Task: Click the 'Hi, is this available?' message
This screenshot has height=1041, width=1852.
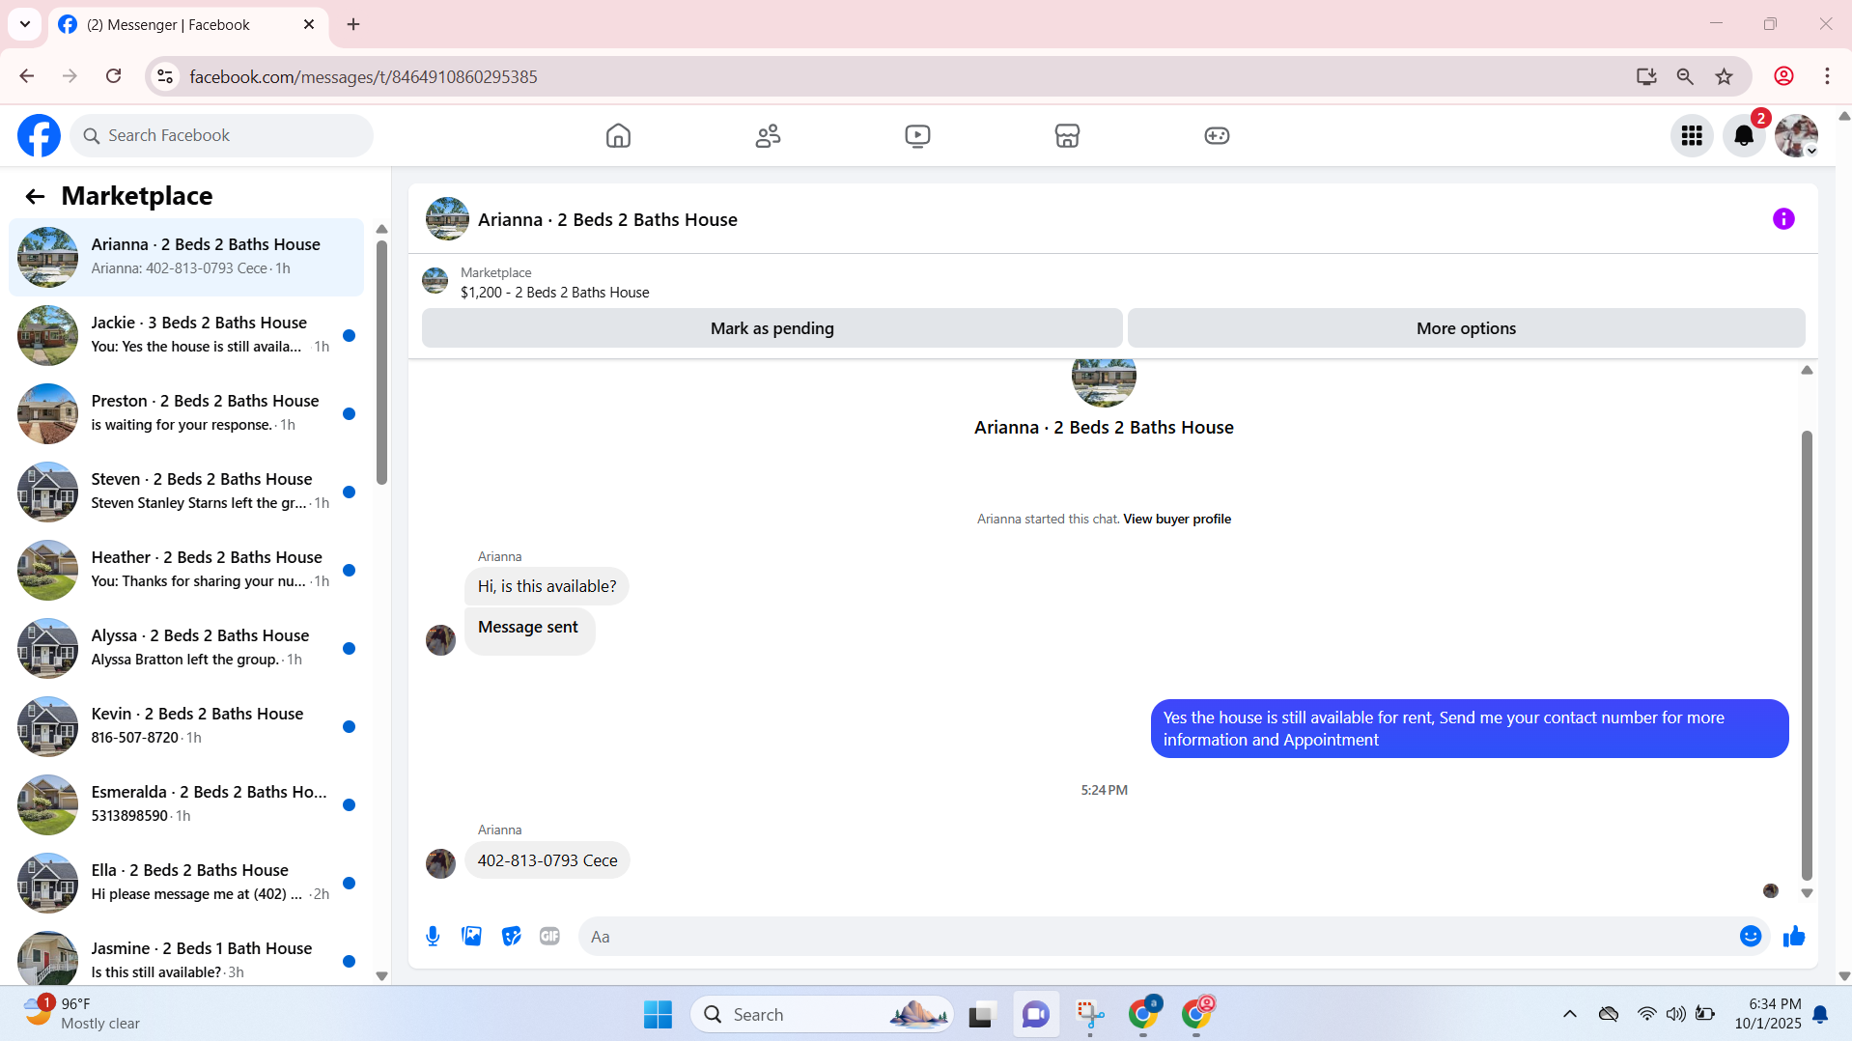Action: [x=547, y=586]
